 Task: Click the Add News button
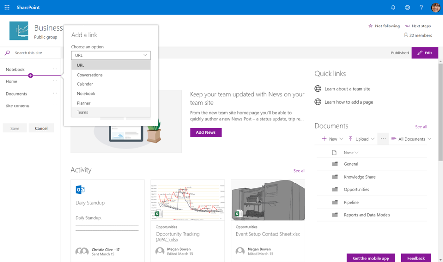pos(206,132)
